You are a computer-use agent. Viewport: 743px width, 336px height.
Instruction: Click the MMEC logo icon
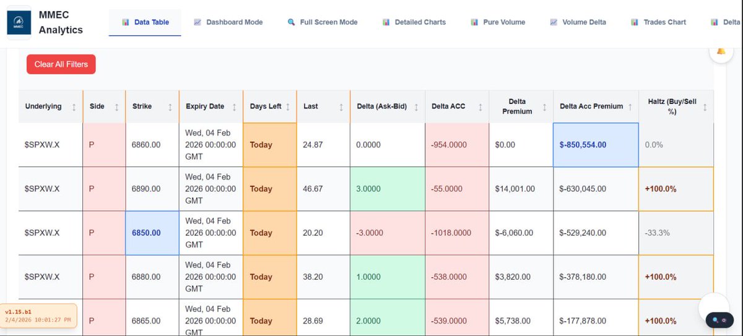[19, 22]
